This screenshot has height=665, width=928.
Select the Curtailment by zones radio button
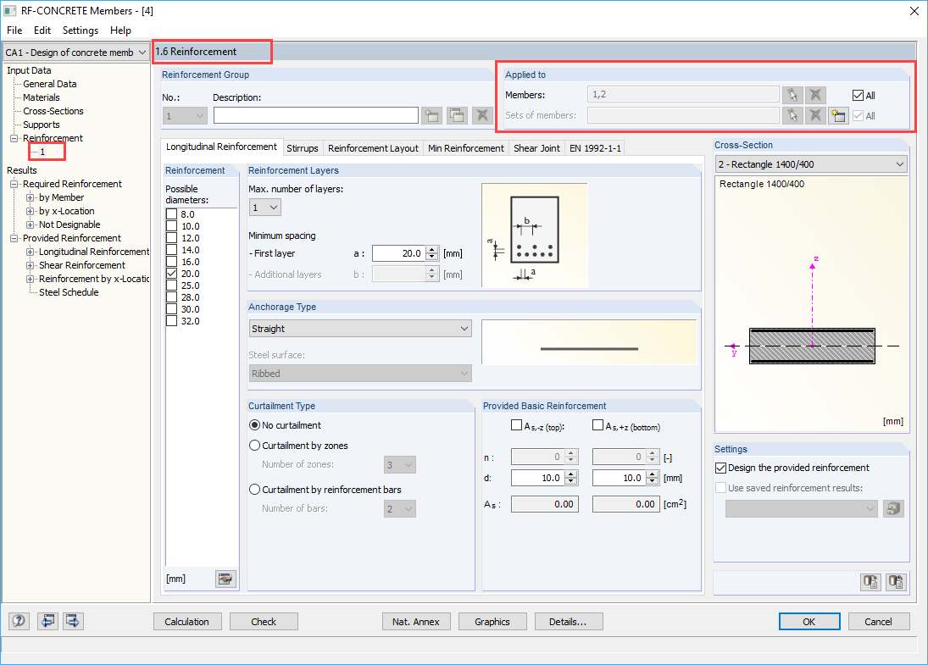[254, 446]
